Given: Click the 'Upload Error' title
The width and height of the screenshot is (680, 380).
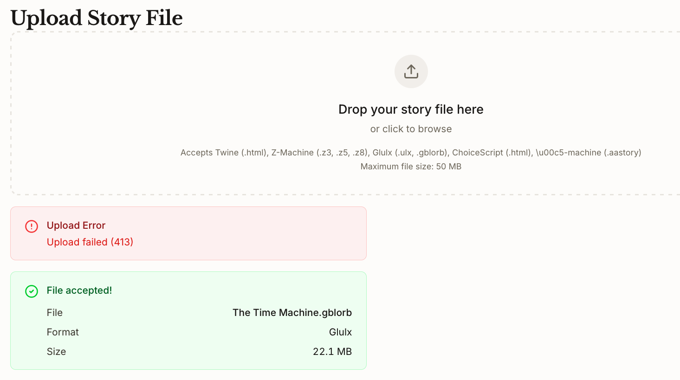Looking at the screenshot, I should point(76,225).
